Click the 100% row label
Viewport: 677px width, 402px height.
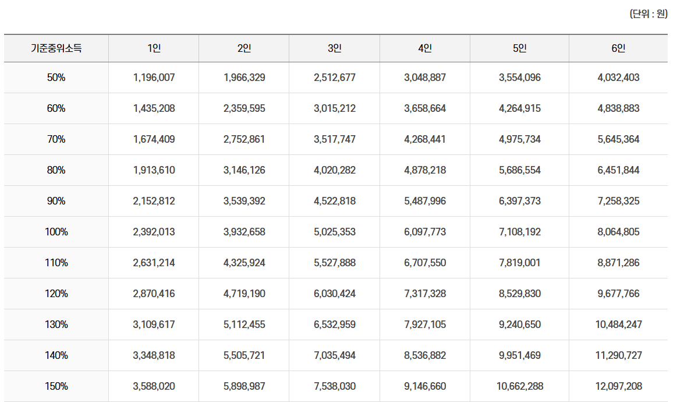[56, 232]
